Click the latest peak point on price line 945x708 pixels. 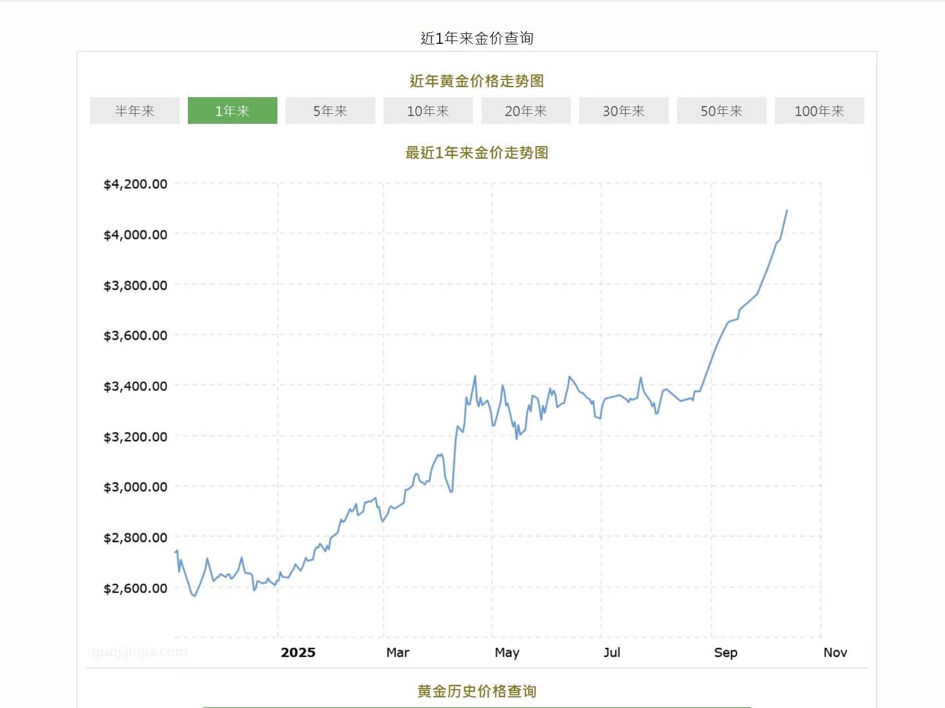[x=787, y=210]
